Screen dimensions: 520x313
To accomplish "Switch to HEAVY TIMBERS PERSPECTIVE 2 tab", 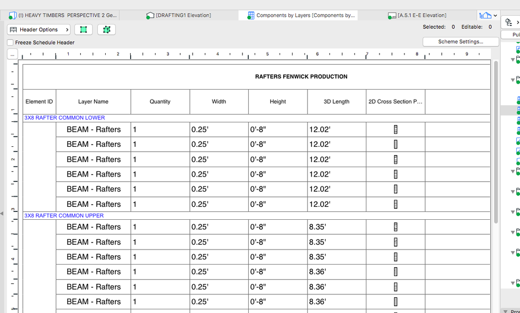I will click(x=63, y=16).
